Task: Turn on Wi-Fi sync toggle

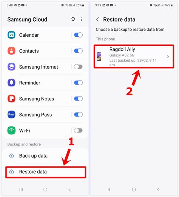Action: tap(78, 130)
